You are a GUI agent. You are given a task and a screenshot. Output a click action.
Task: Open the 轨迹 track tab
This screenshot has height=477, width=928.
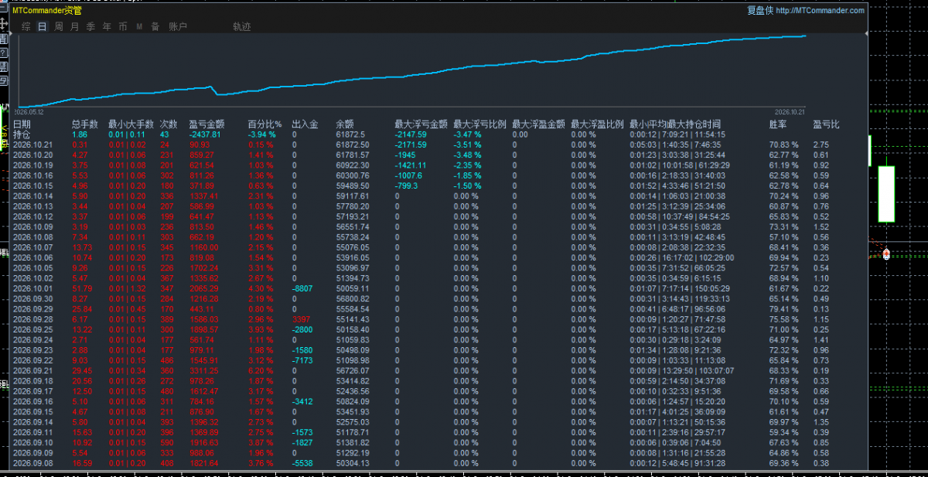242,26
